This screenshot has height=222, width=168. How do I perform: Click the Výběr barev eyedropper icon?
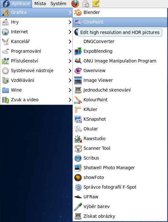(78, 206)
